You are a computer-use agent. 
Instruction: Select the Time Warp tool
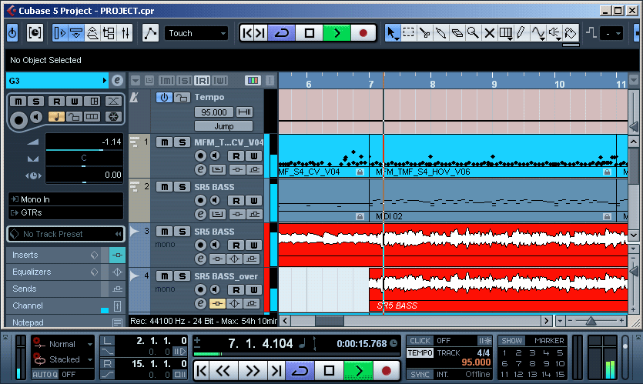(506, 33)
